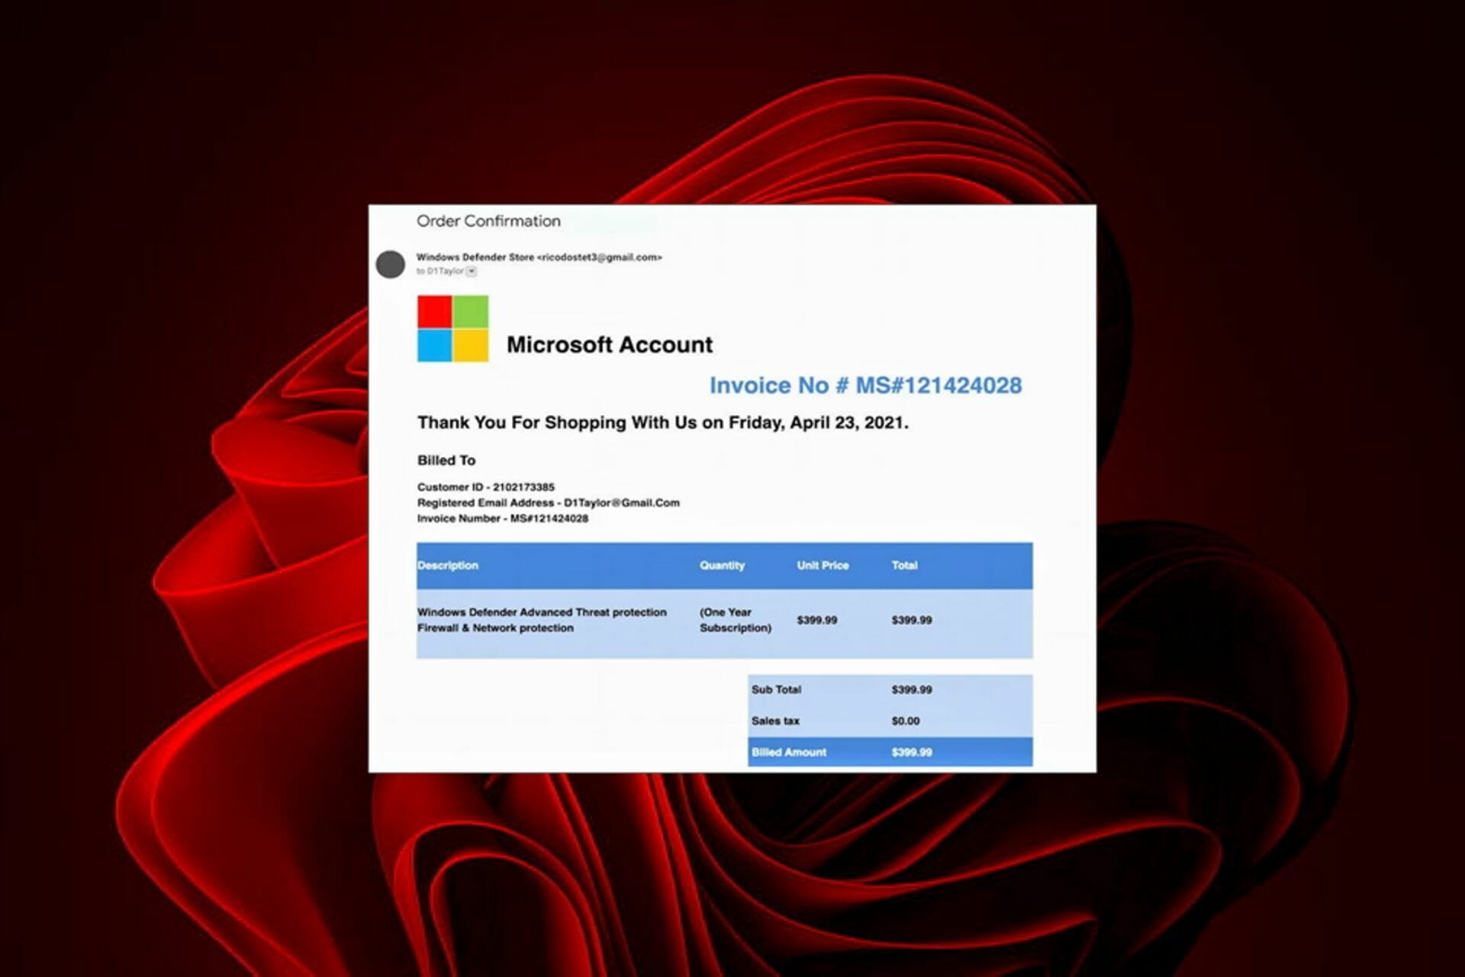This screenshot has height=977, width=1465.
Task: Click the Windows Defender Advanced Threat protection description
Action: point(542,620)
